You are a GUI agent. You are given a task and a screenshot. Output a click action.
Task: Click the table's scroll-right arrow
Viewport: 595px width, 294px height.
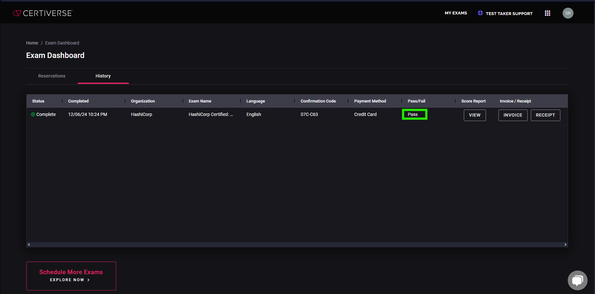click(565, 244)
